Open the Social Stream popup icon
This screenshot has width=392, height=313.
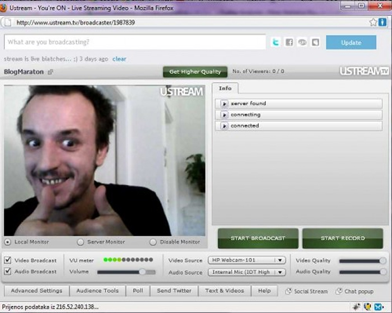[x=288, y=291]
